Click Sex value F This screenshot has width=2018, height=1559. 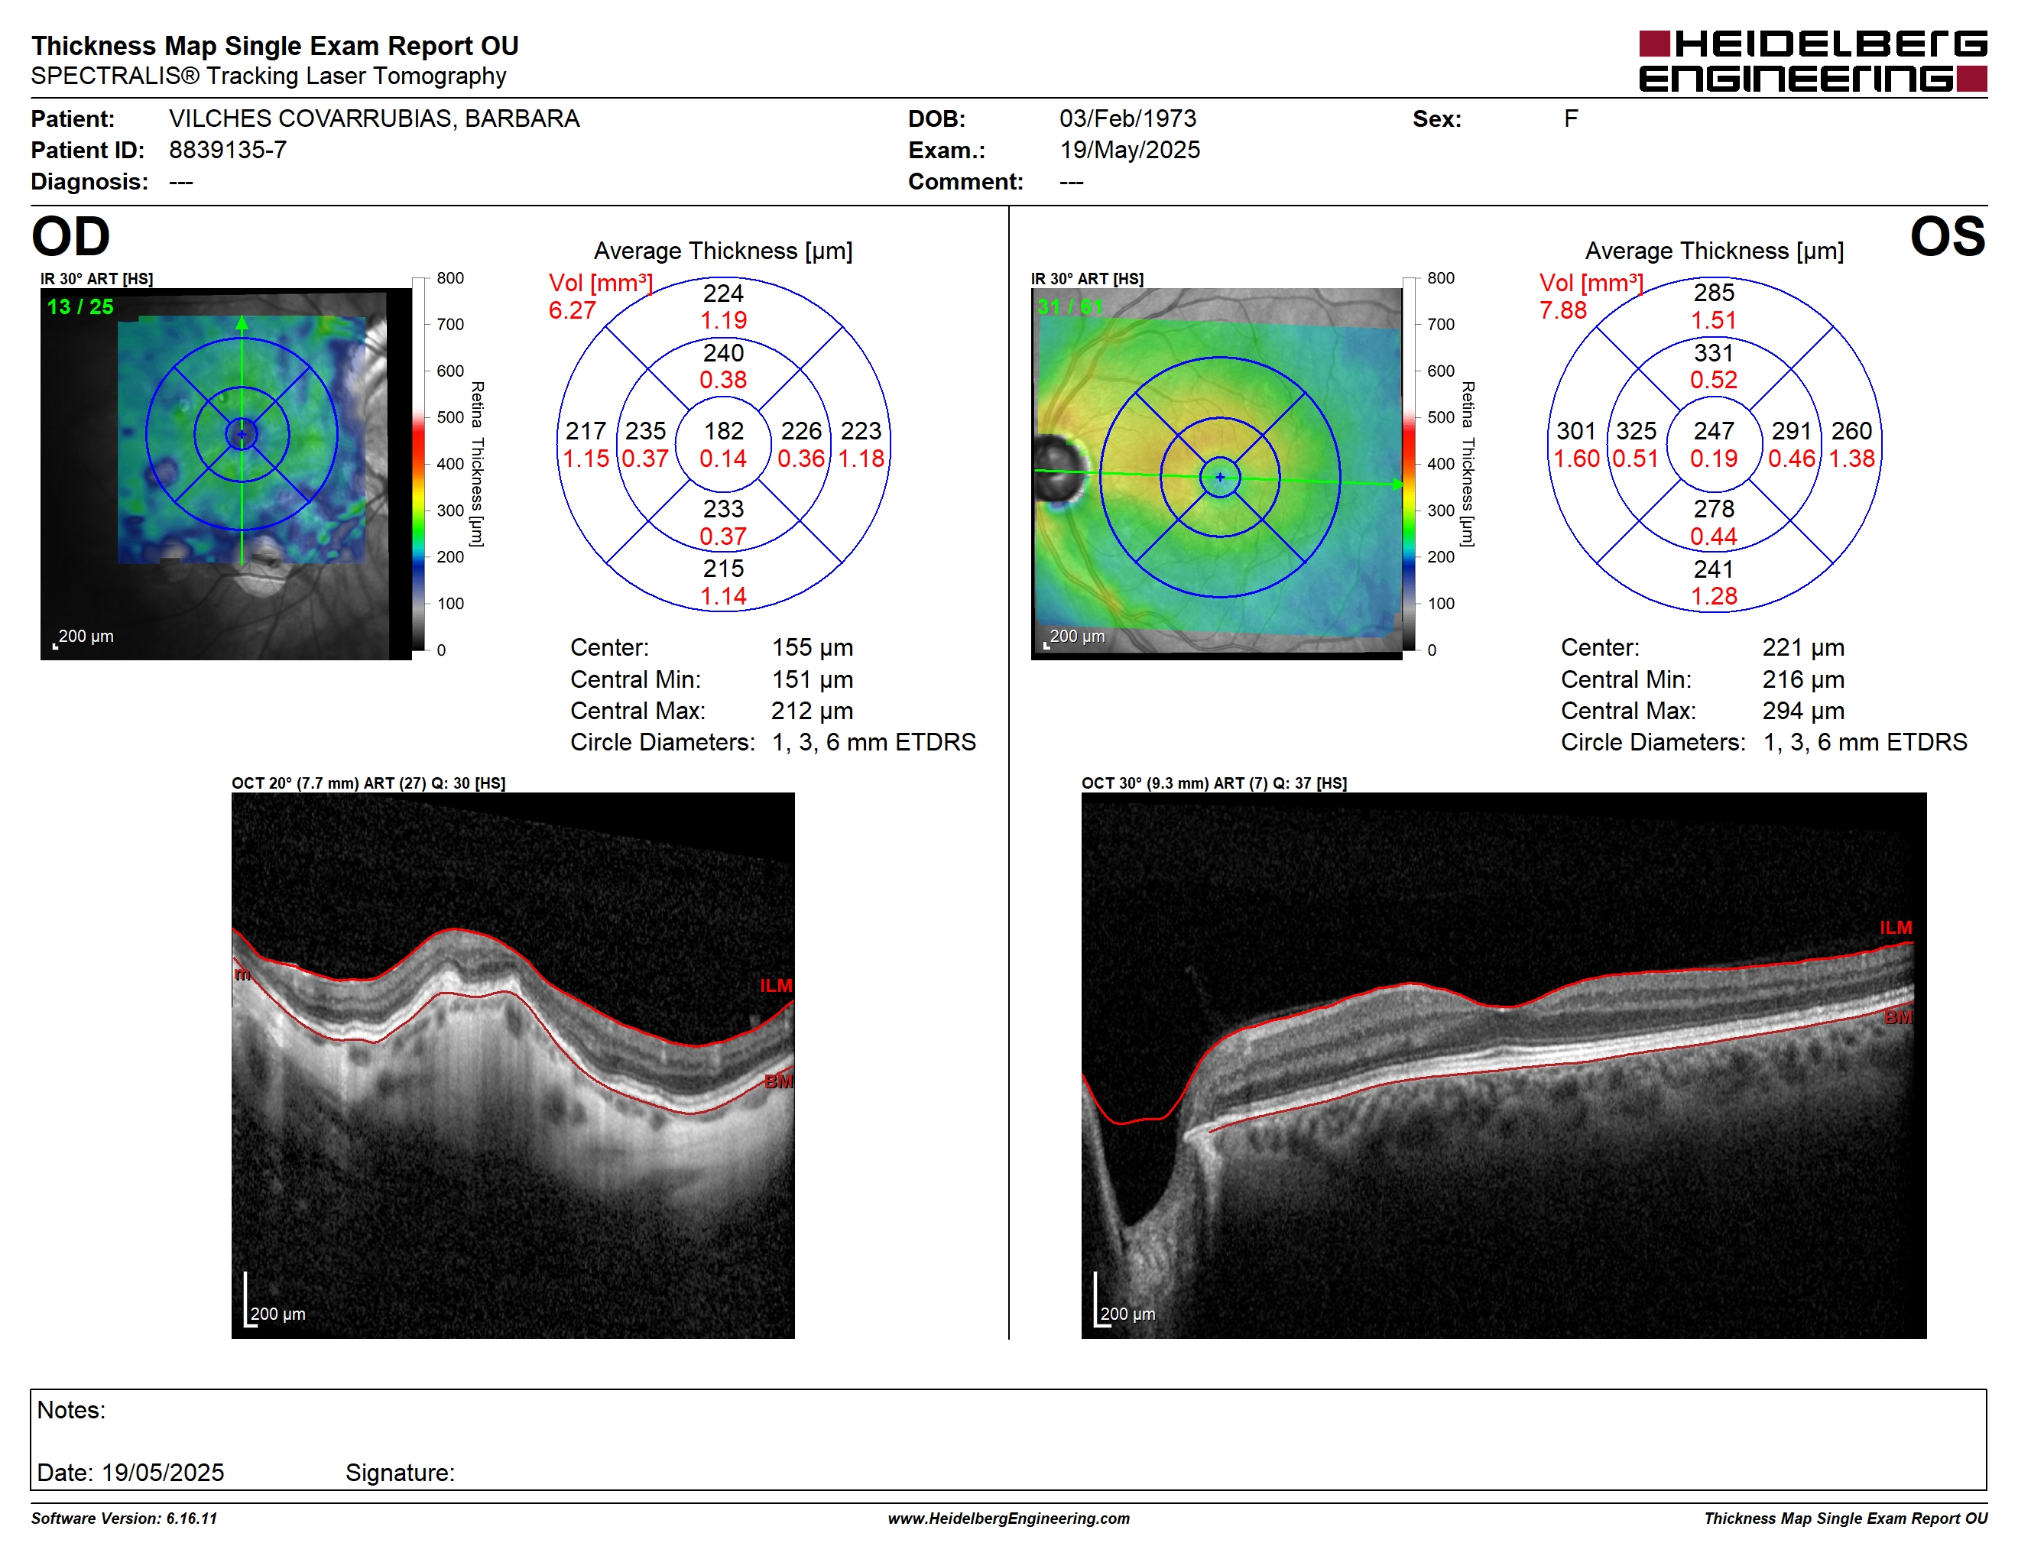(x=1571, y=119)
